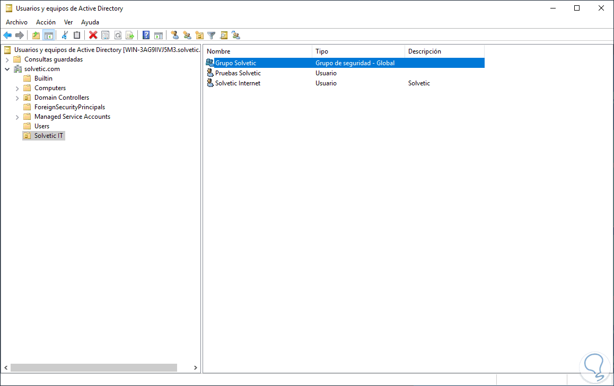Select the Builtin container
This screenshot has height=386, width=614.
pos(43,78)
